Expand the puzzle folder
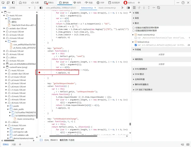This screenshot has height=147, width=191. 8,106
